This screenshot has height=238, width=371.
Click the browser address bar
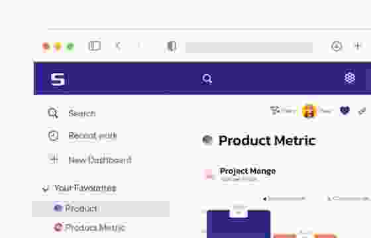pos(249,48)
